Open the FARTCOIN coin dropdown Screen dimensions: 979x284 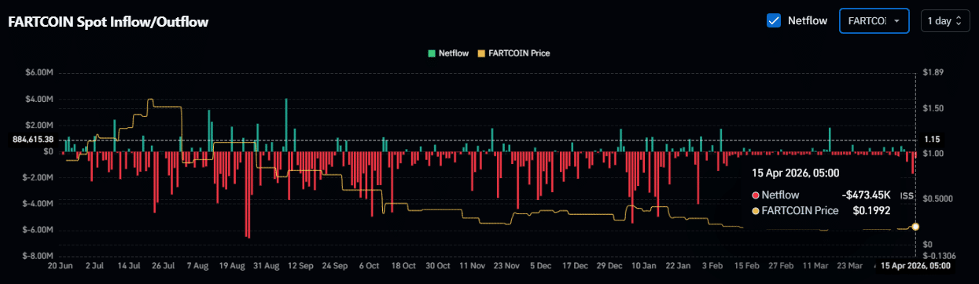pos(874,20)
